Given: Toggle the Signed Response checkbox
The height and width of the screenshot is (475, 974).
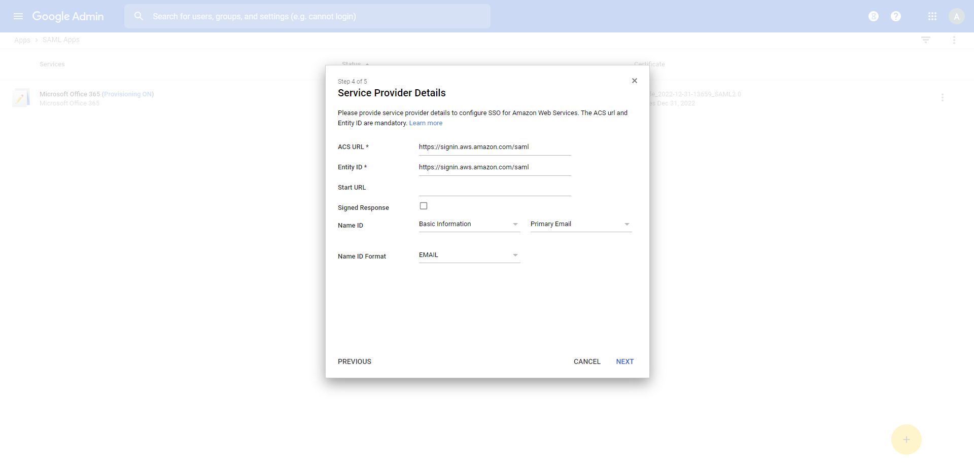Looking at the screenshot, I should 424,206.
